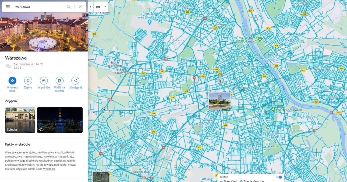
Task: Click the Centrum Nauki Kopernik marker
Action: tap(267, 66)
